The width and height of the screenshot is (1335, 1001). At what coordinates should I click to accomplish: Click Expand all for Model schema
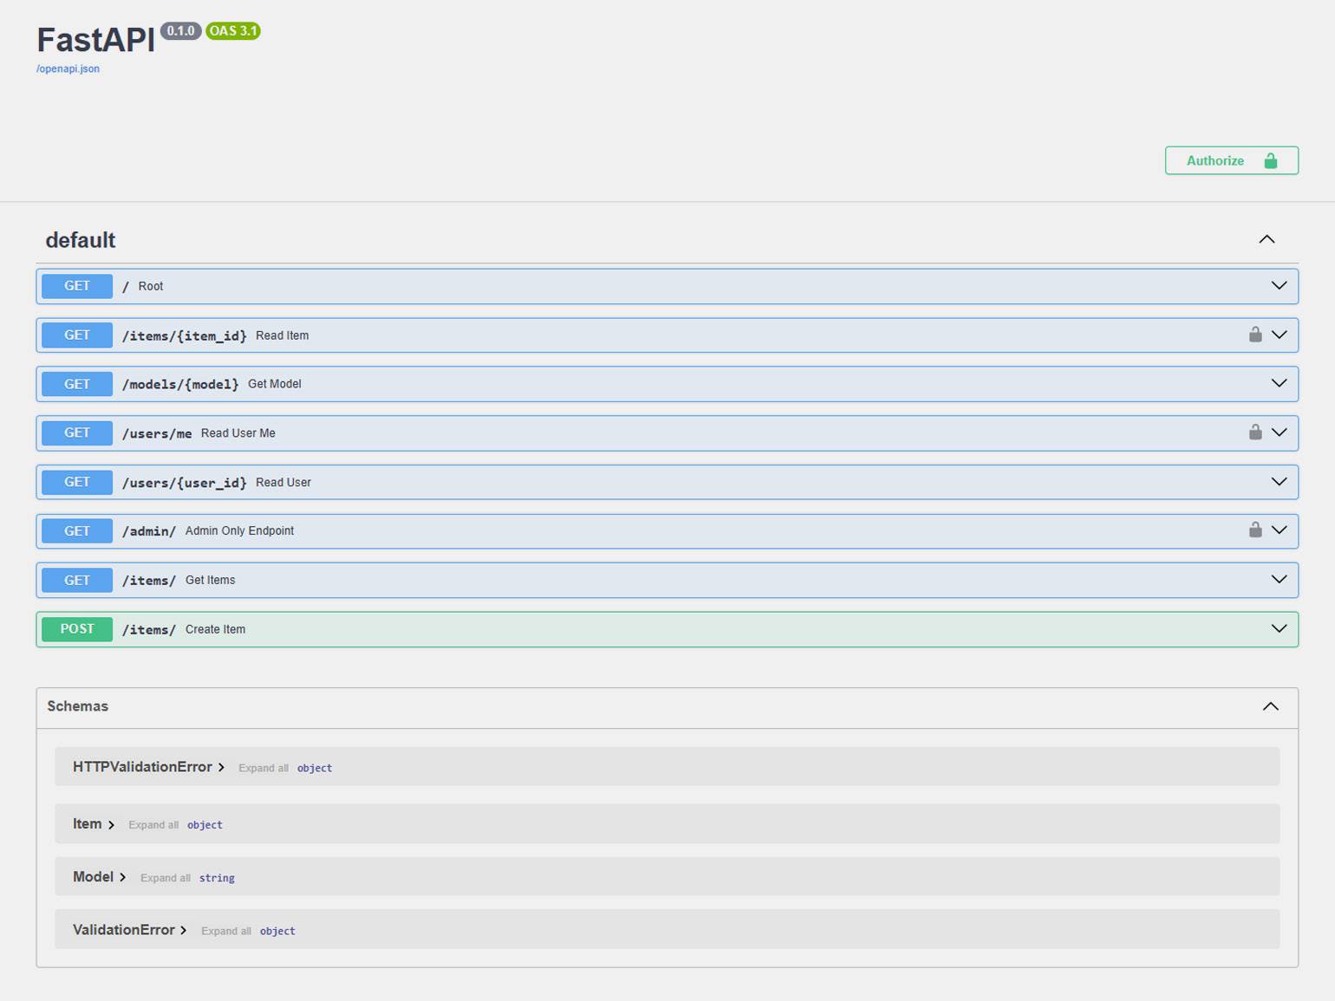coord(165,878)
